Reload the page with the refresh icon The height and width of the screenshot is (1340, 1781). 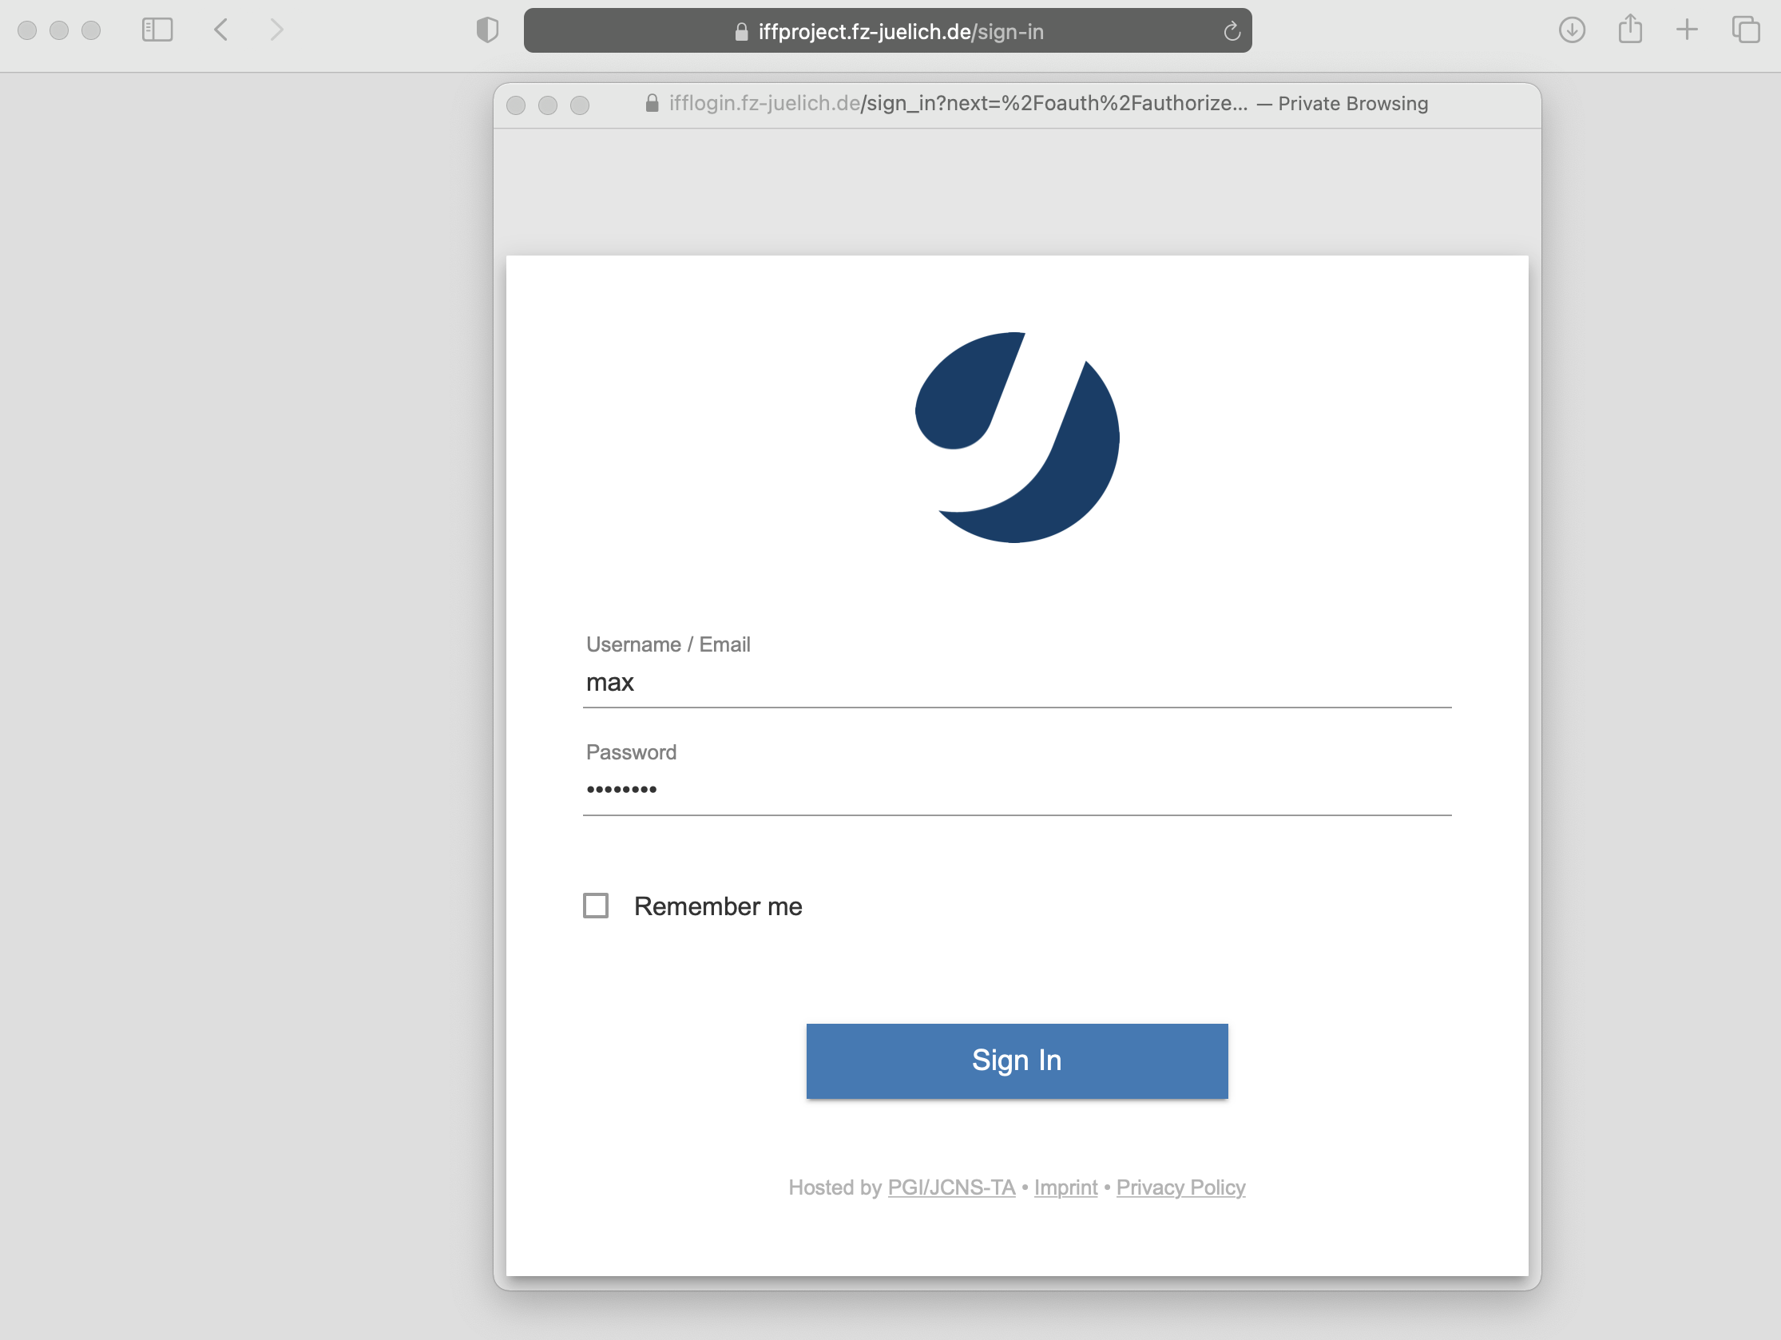(1231, 31)
